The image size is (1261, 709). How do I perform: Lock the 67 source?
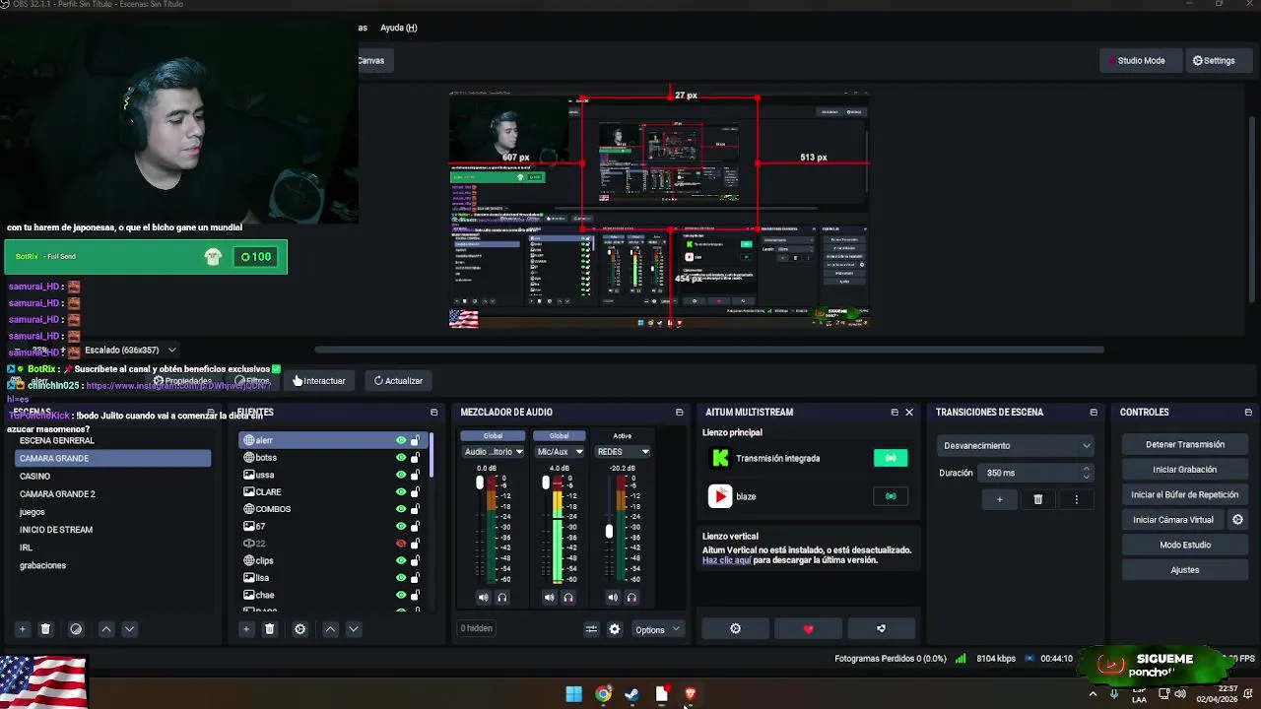click(x=415, y=526)
